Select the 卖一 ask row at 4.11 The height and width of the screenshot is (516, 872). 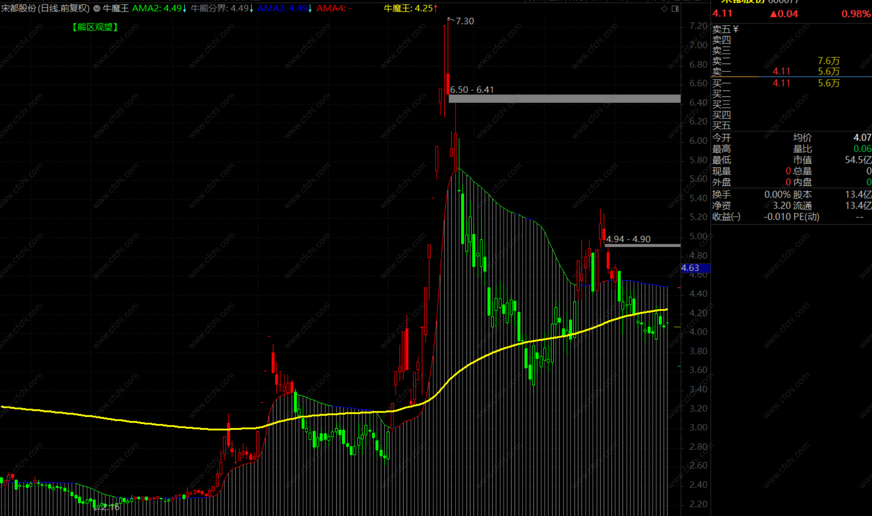point(781,71)
